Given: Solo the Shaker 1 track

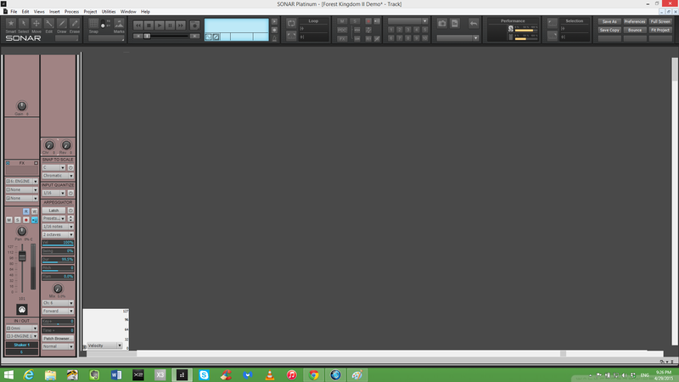Looking at the screenshot, I should (17, 219).
